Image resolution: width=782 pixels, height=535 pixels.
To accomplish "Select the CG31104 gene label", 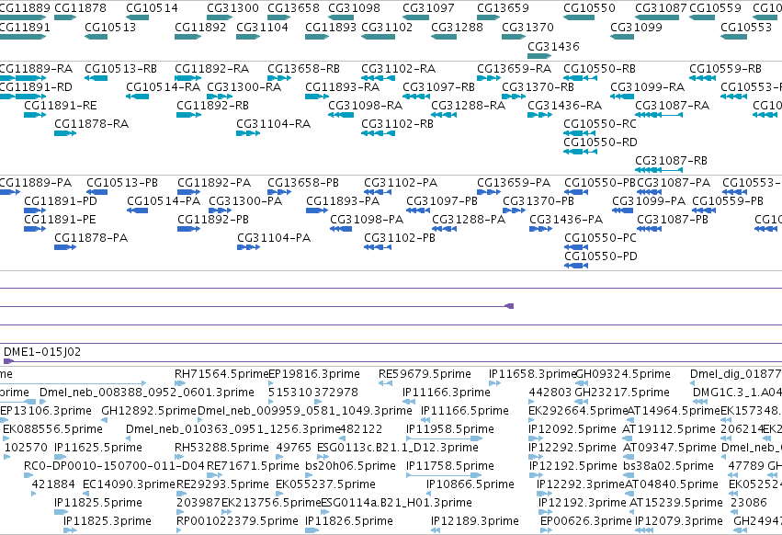I will [262, 27].
